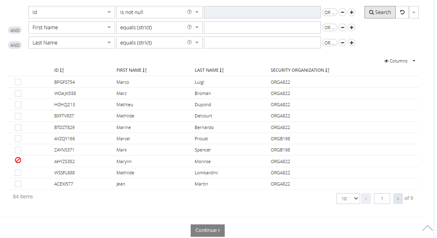Sort table by ID column icon
Screen dimensions: 437x238
(x=62, y=71)
